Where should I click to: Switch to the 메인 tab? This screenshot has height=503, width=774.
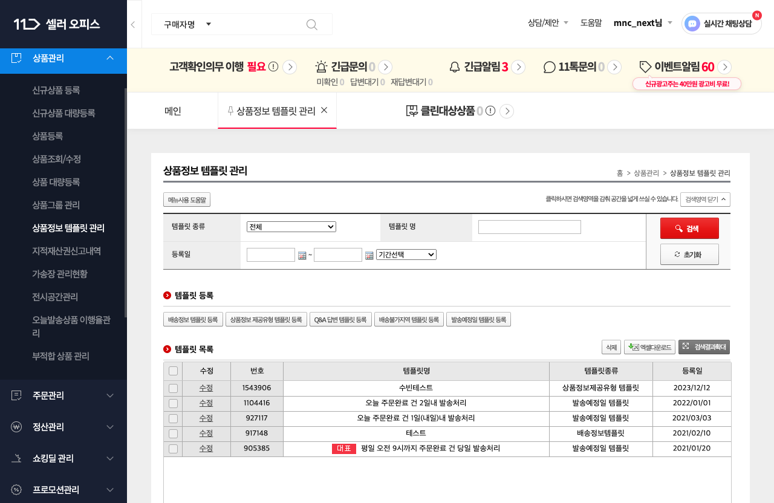[x=173, y=111]
